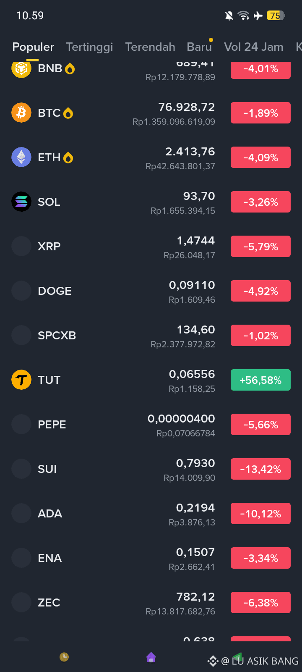The height and width of the screenshot is (672, 302).
Task: Tap the Ethereum logo icon
Action: pos(21,157)
